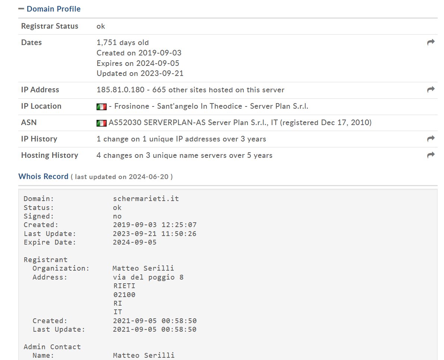This screenshot has width=444, height=360.
Task: Click the IP Location label
Action: 41,106
